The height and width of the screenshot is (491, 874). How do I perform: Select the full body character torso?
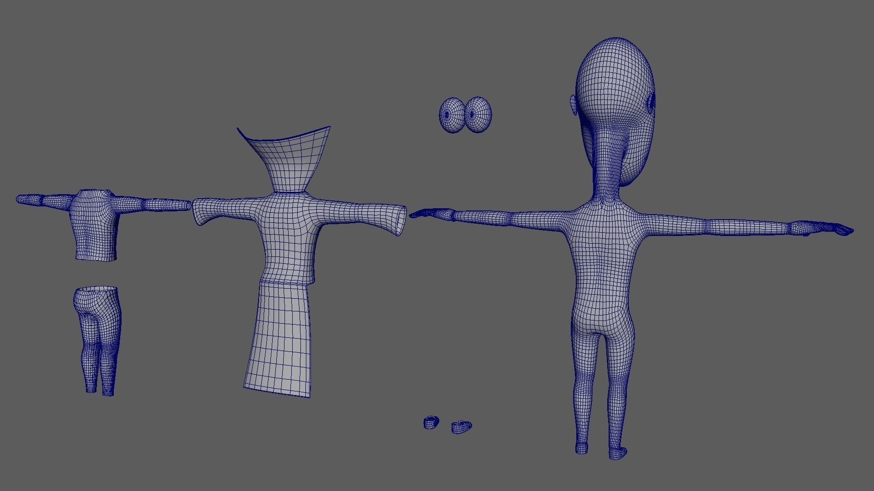pyautogui.click(x=603, y=268)
